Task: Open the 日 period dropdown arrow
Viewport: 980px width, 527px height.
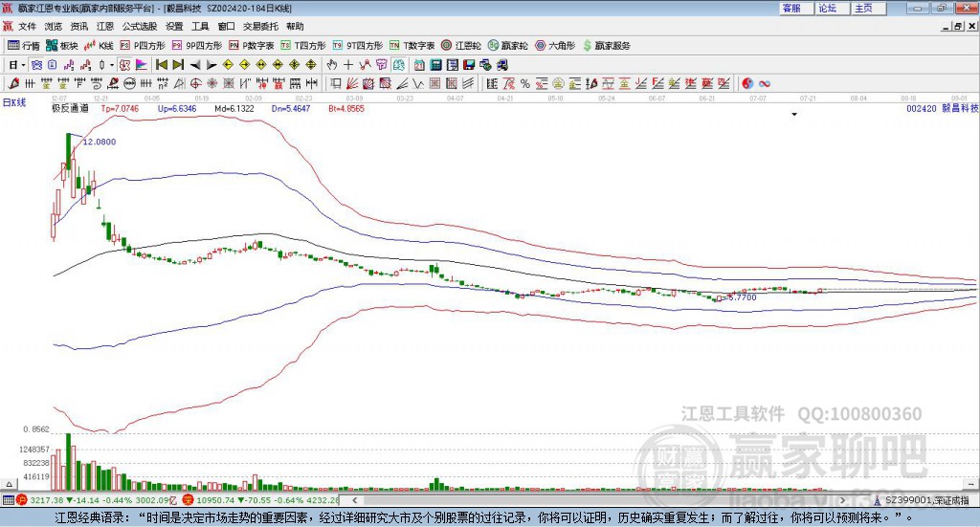Action: coord(23,65)
